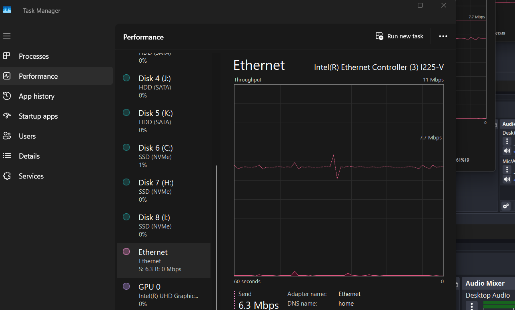Click the Ethernet throughput graph

(x=339, y=180)
